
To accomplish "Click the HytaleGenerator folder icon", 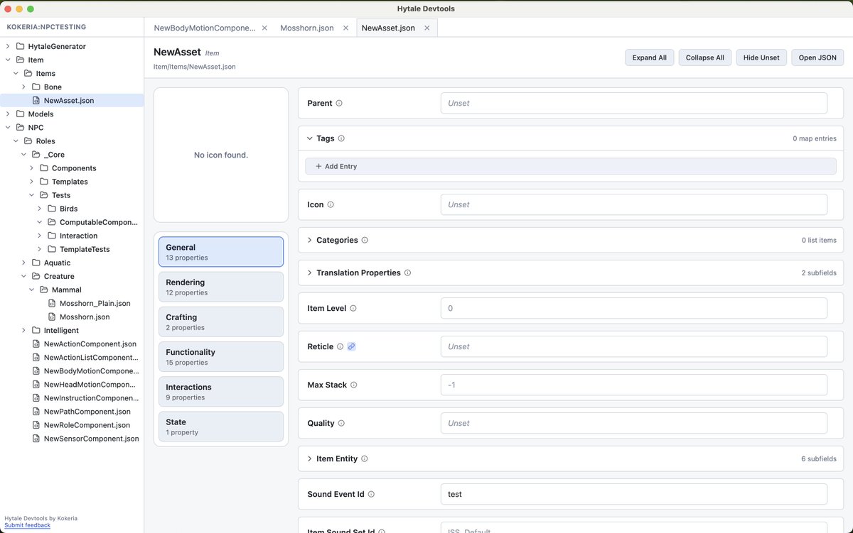I will pyautogui.click(x=20, y=46).
